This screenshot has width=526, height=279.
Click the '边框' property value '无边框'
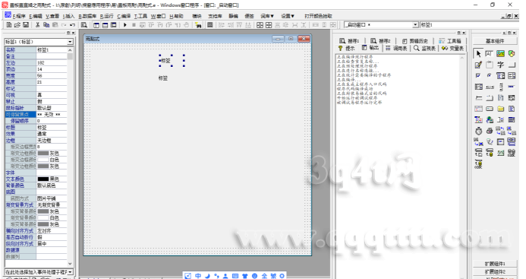pos(52,141)
